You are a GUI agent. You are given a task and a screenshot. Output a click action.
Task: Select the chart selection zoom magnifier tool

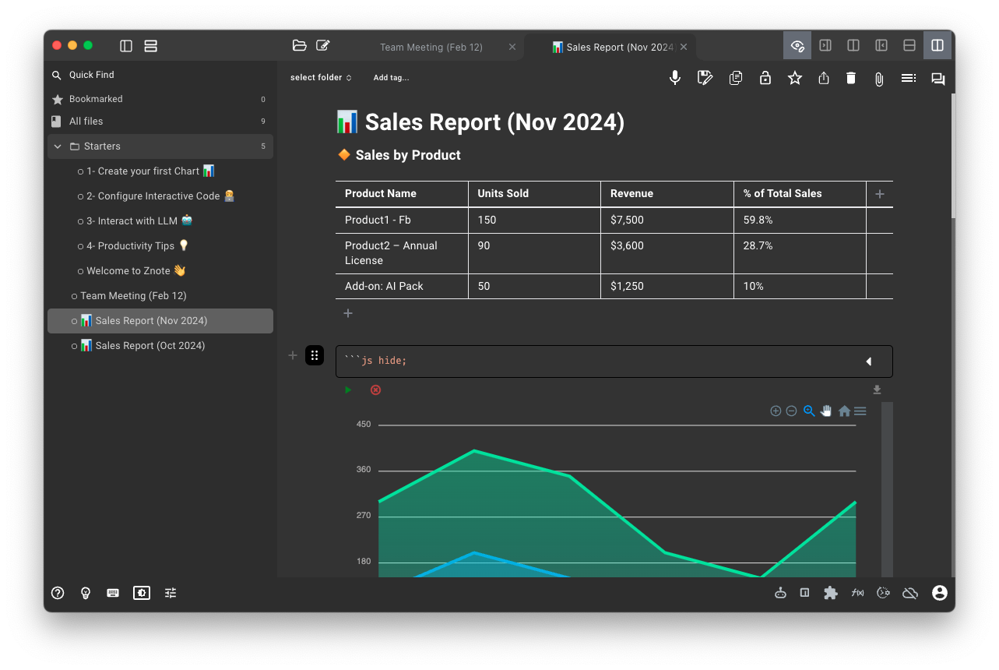pos(809,411)
